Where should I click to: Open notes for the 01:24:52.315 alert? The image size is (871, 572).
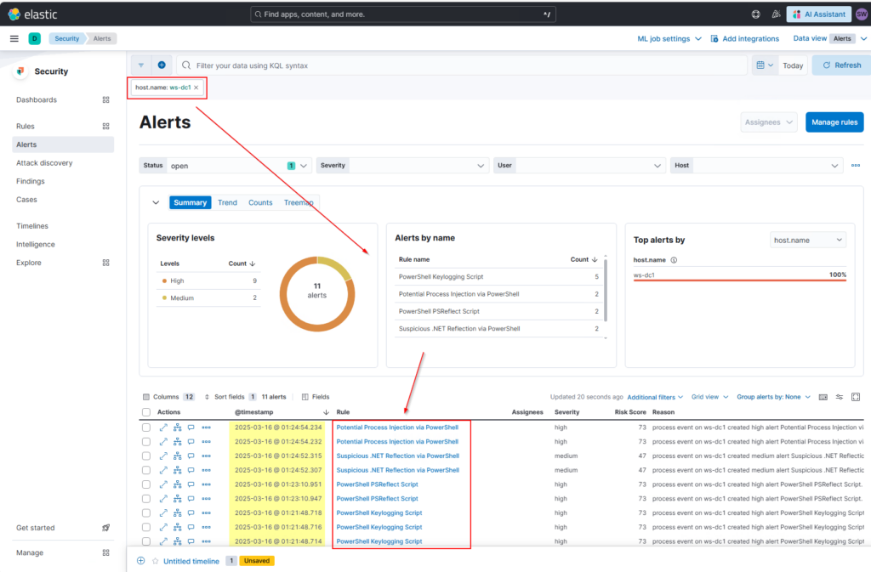click(x=191, y=456)
